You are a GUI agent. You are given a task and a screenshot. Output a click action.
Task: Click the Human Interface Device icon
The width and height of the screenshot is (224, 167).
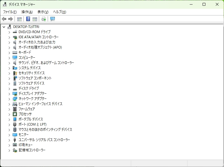pos(15,104)
